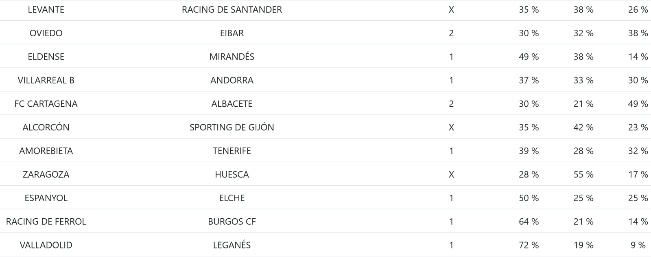Click the EIBAR away team cell

coord(232,33)
